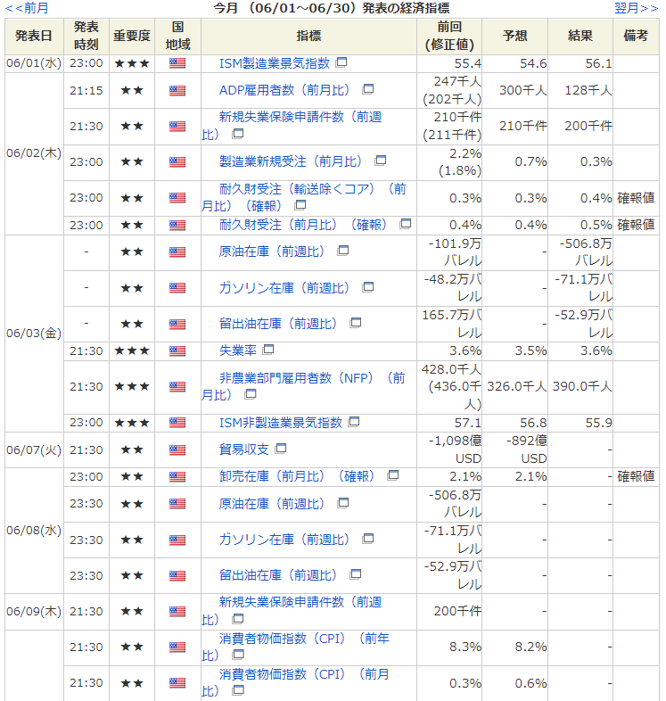Click popup icon next to ISM非製造業景気指数
Image resolution: width=666 pixels, height=701 pixels.
pyautogui.click(x=354, y=422)
